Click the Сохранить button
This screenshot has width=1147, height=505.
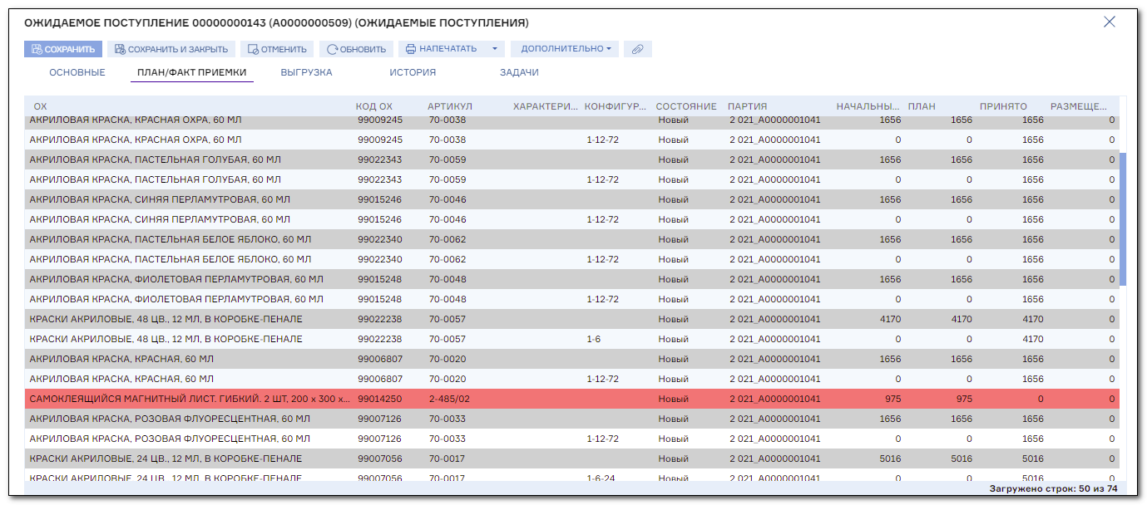pyautogui.click(x=63, y=49)
